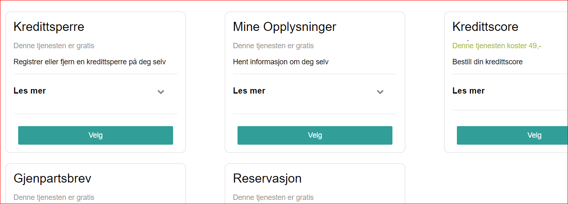
Task: Click the chevron icon in the Kredittsperre card
Action: tap(161, 92)
